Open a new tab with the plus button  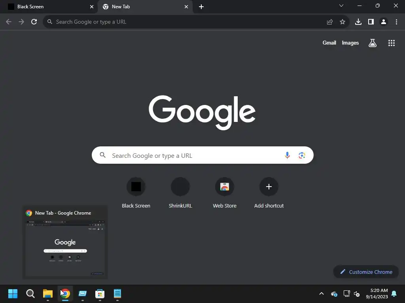(x=201, y=7)
